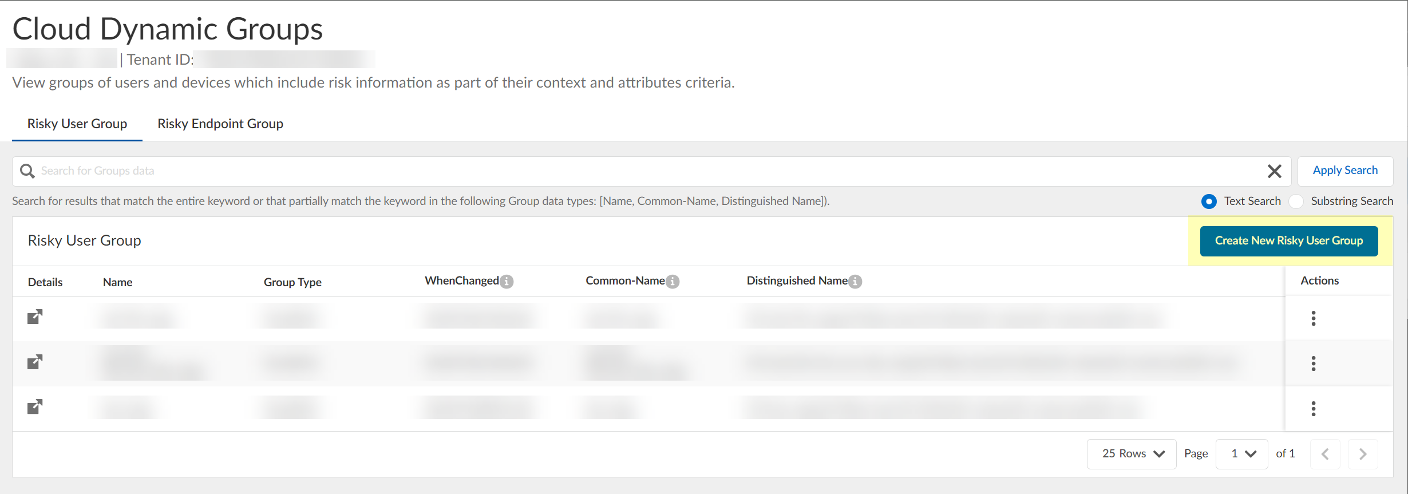1408x494 pixels.
Task: Open details for the third group row
Action: click(x=35, y=407)
